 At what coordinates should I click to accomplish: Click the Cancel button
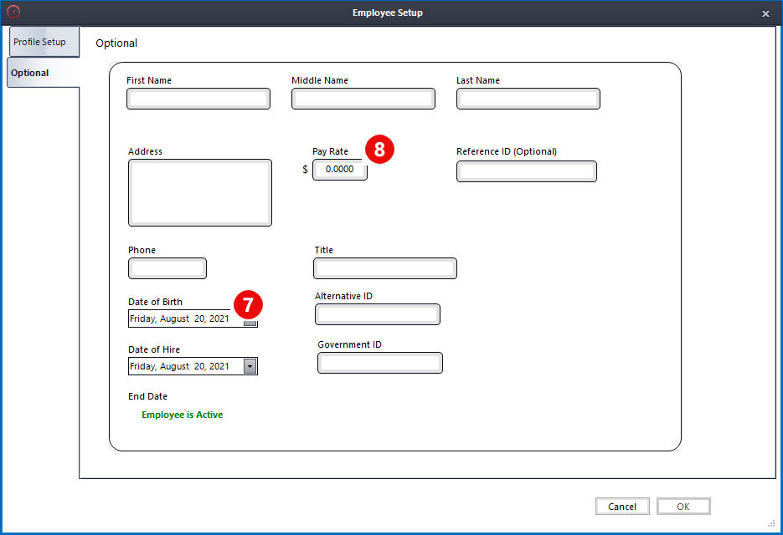pos(622,506)
